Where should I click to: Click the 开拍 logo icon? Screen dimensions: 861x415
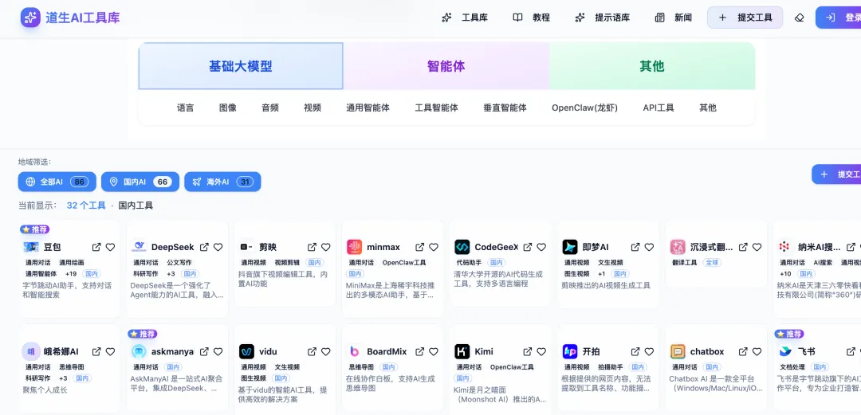click(570, 351)
